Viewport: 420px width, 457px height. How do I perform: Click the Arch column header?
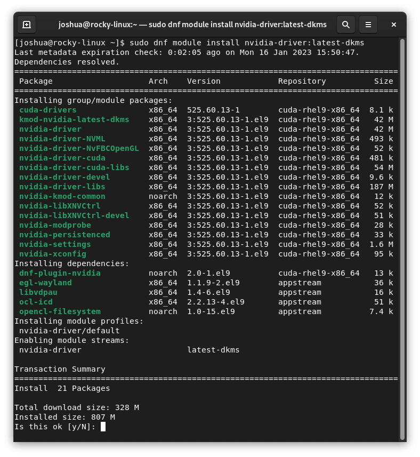pyautogui.click(x=158, y=81)
